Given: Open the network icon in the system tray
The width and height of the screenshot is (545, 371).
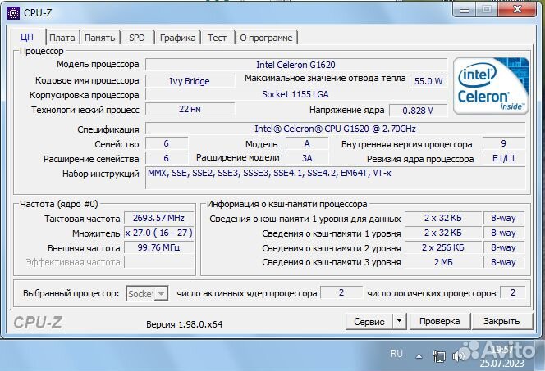Looking at the screenshot, I should click(x=442, y=355).
